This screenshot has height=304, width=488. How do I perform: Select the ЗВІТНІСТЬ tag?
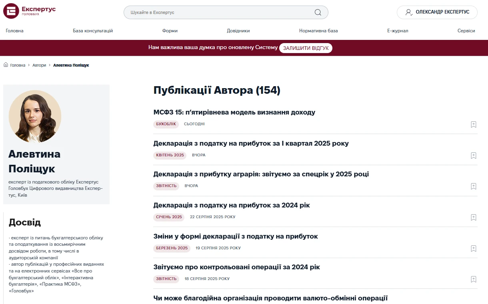(x=166, y=186)
